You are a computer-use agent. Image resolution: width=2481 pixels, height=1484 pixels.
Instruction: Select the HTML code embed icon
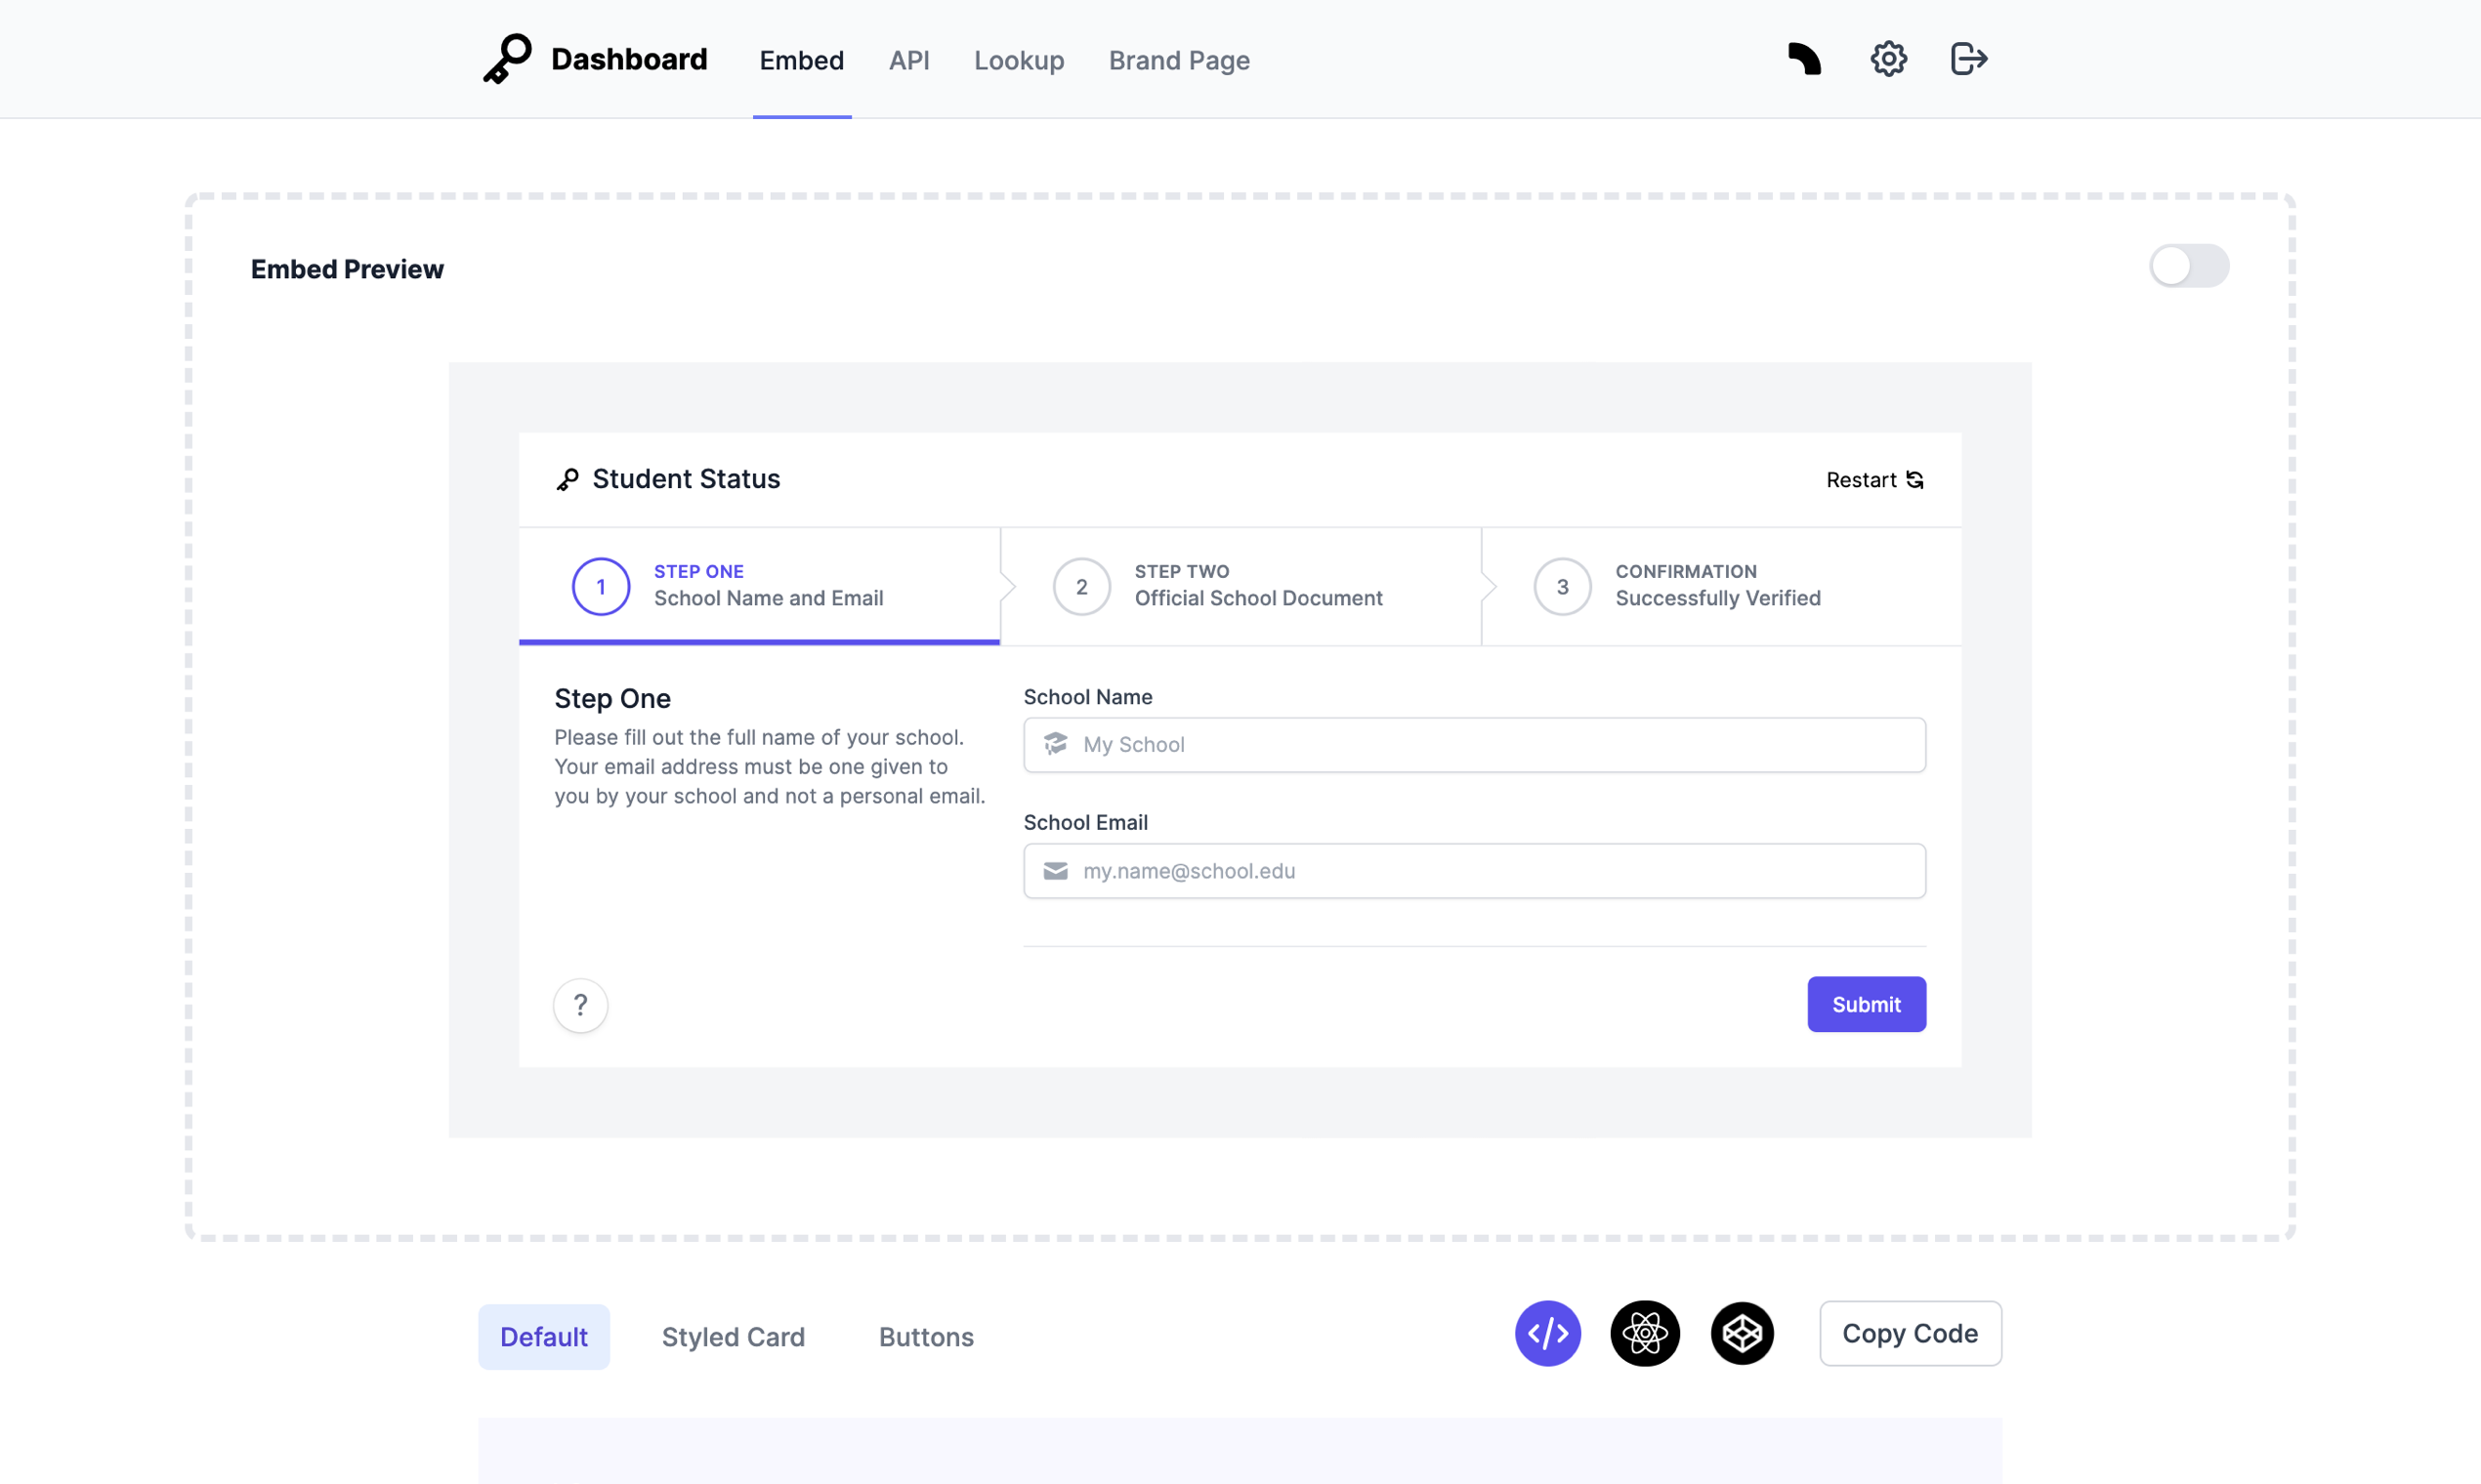(x=1546, y=1333)
